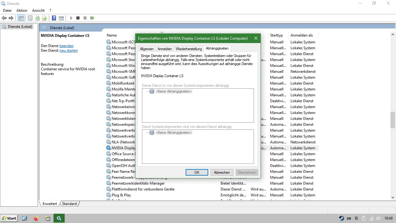Image resolution: width=396 pixels, height=223 pixels.
Task: Open the Datei menu
Action: pos(7,11)
